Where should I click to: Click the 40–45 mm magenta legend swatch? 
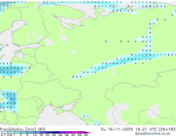pos(75,132)
